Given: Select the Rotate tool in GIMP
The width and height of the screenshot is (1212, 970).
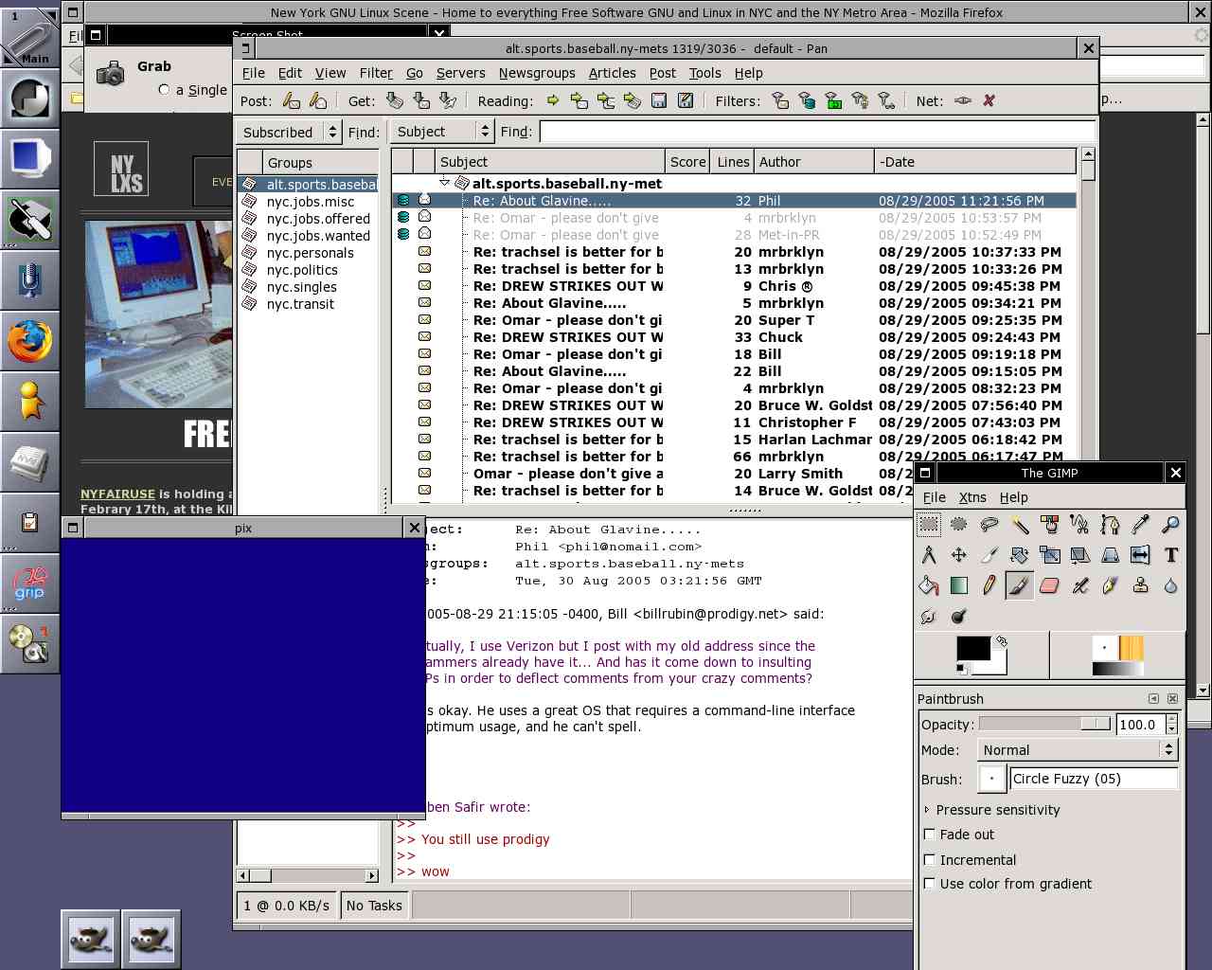Looking at the screenshot, I should (1020, 555).
